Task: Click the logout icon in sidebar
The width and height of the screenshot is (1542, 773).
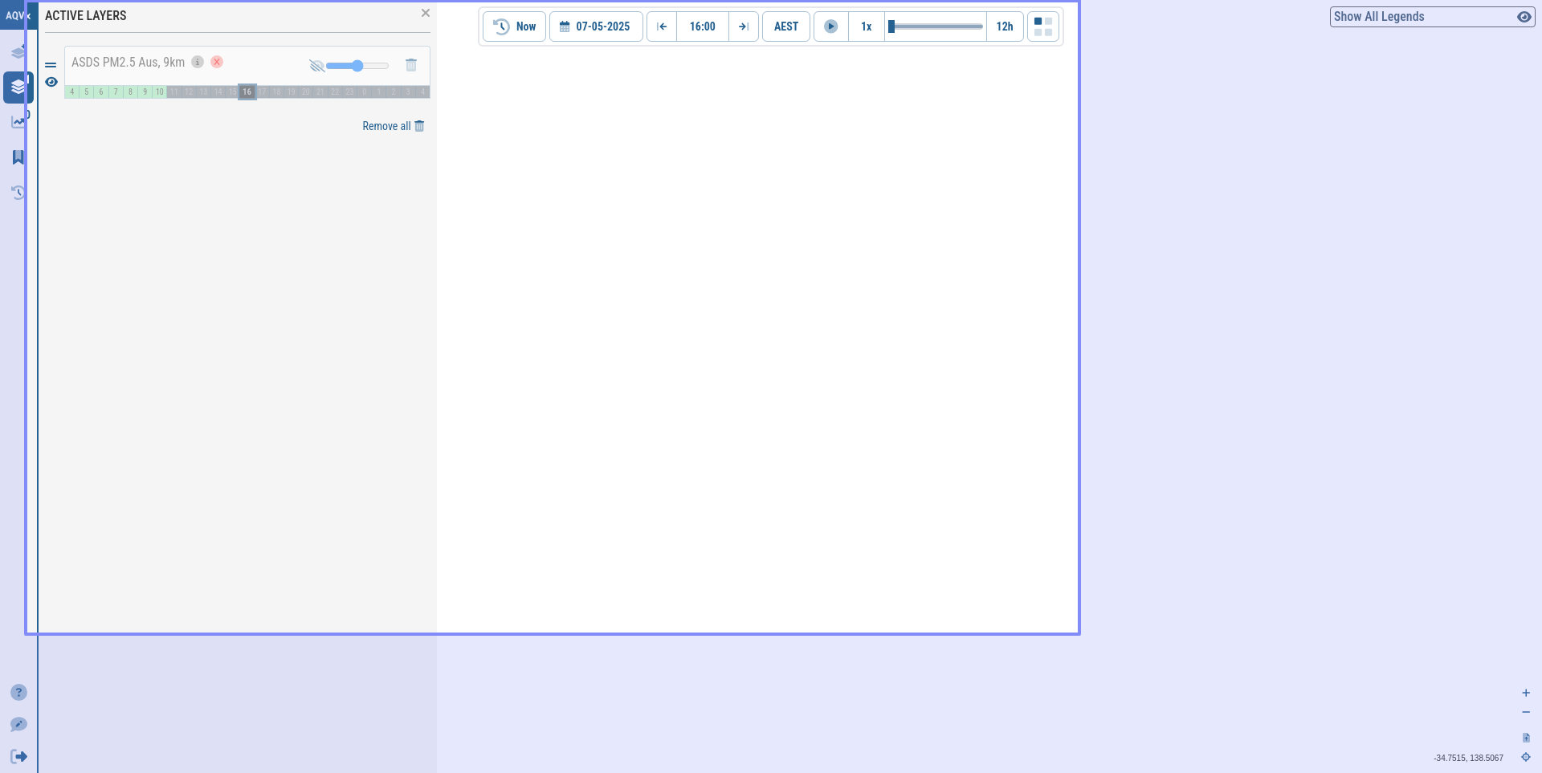Action: [18, 756]
